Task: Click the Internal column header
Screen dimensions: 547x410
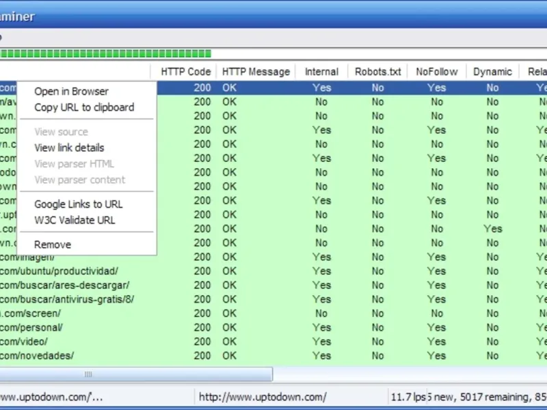Action: (321, 72)
